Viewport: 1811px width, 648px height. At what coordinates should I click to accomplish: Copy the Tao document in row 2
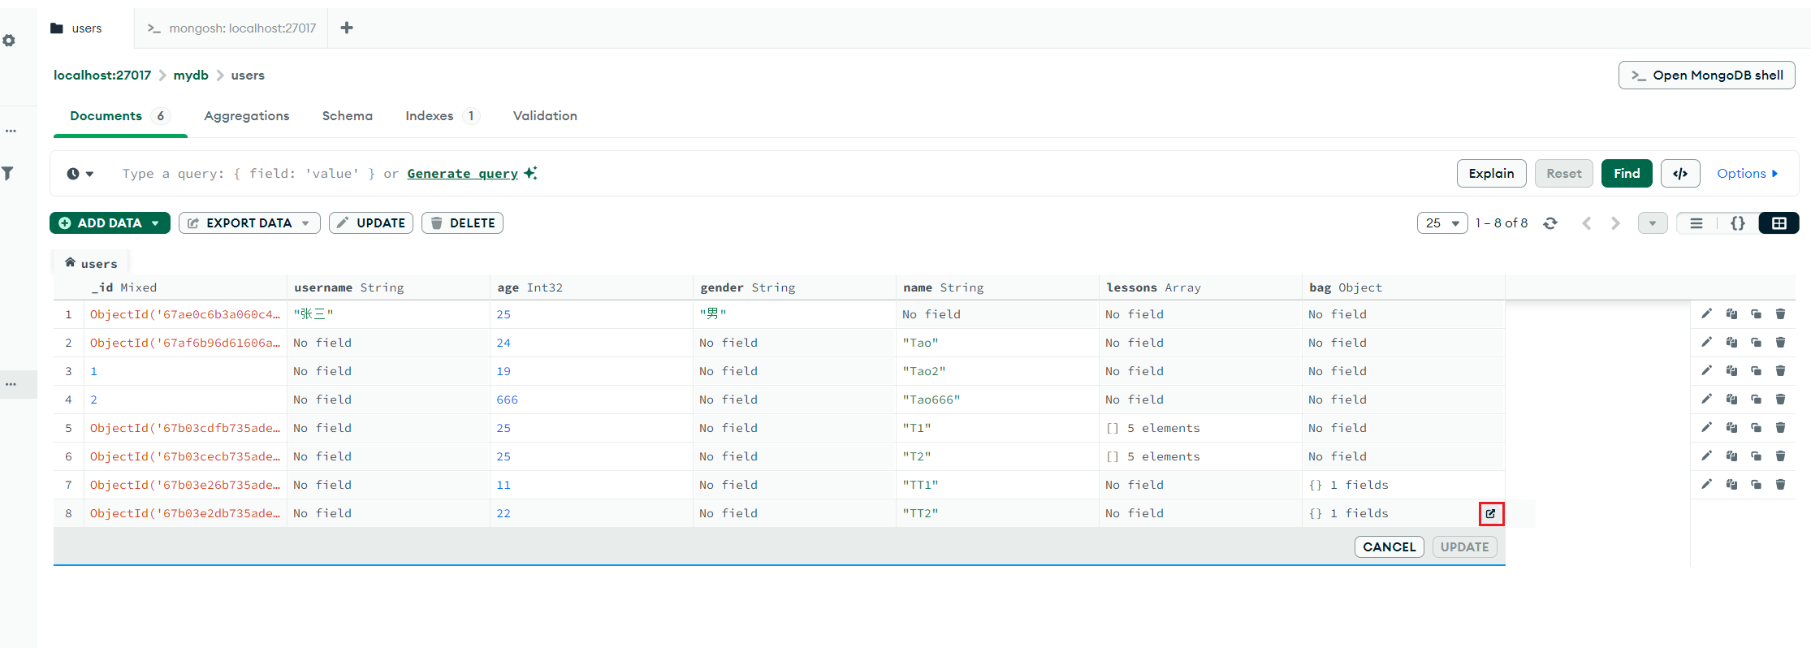point(1731,343)
